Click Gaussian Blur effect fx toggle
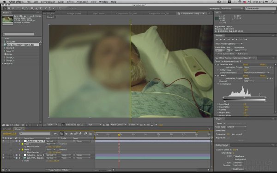This screenshot has height=173, width=277. pos(218,65)
